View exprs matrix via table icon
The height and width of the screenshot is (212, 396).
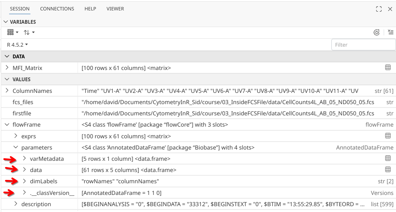[388, 136]
